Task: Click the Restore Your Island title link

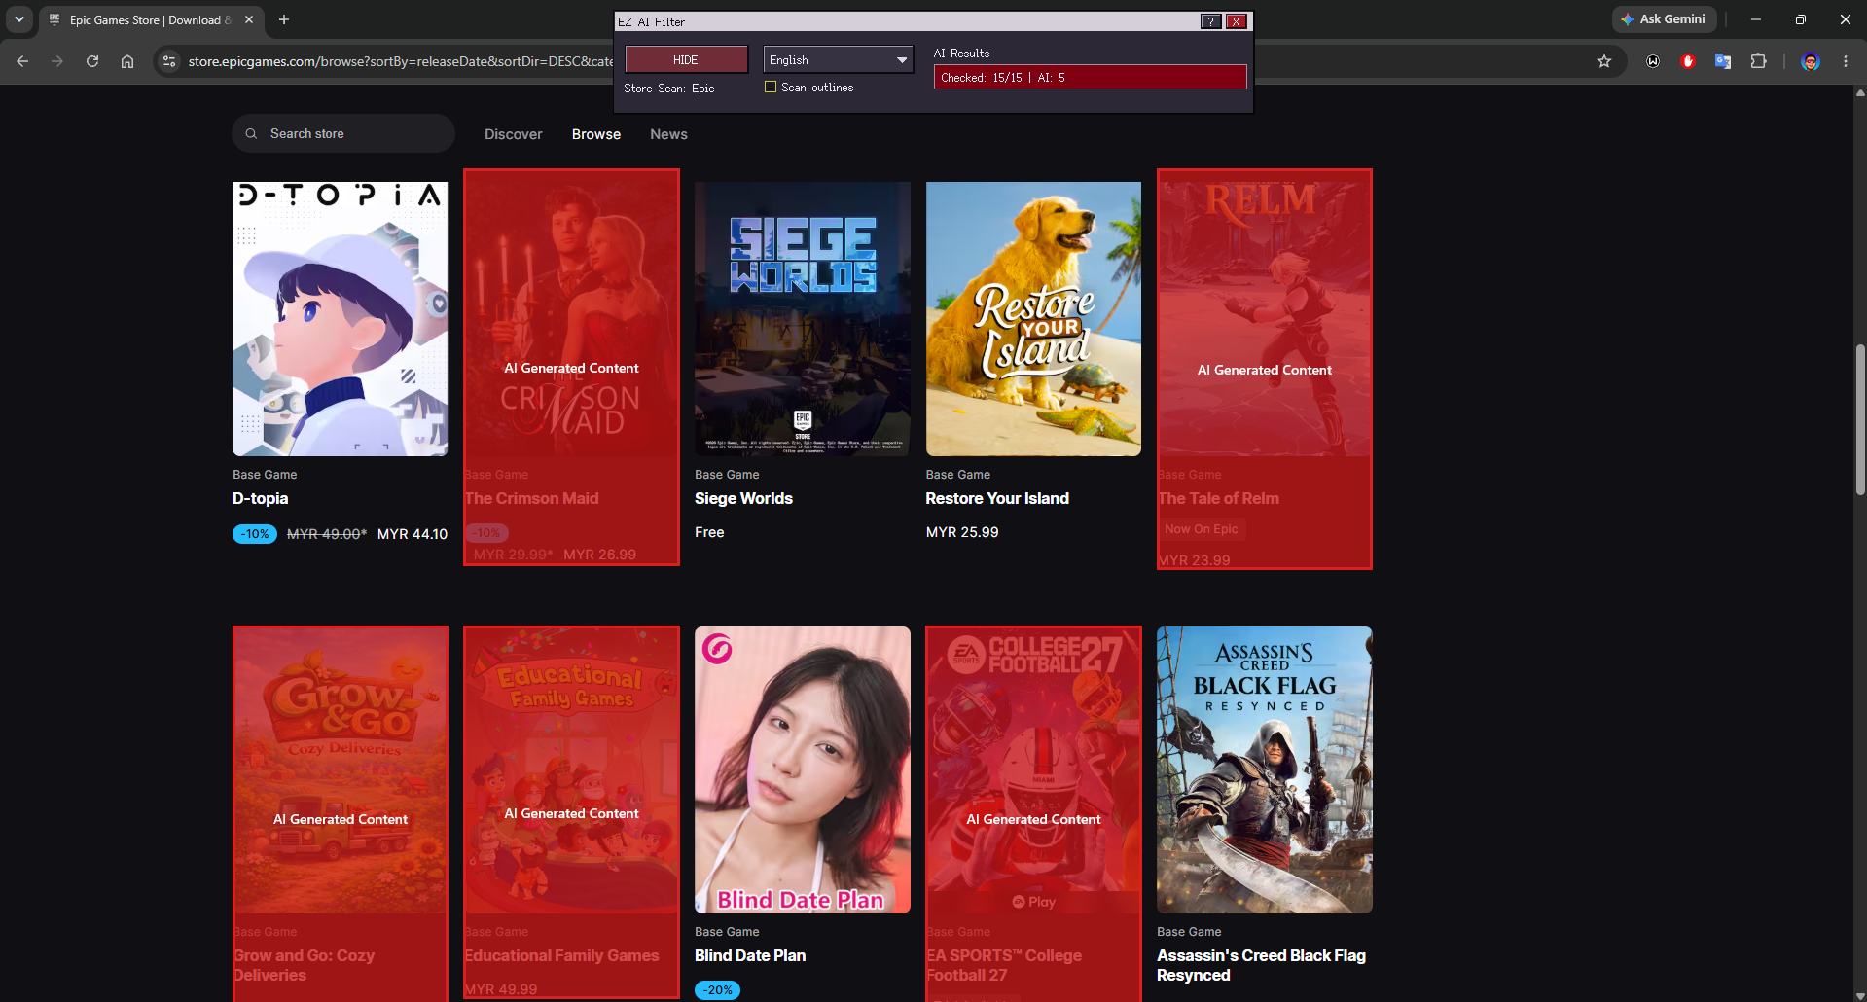Action: 997,498
